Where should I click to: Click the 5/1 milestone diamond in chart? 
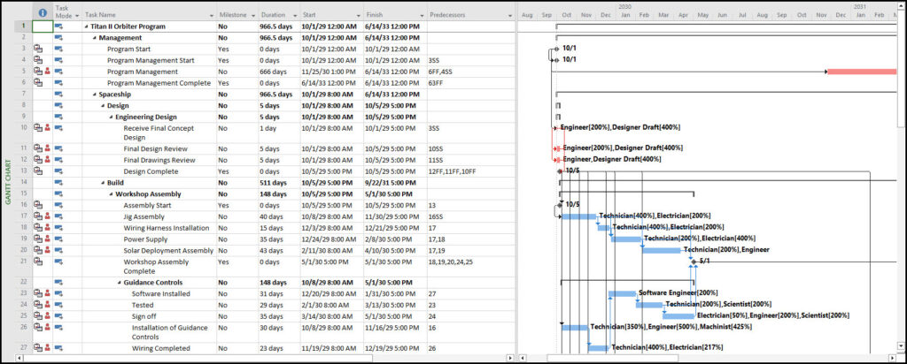click(693, 262)
